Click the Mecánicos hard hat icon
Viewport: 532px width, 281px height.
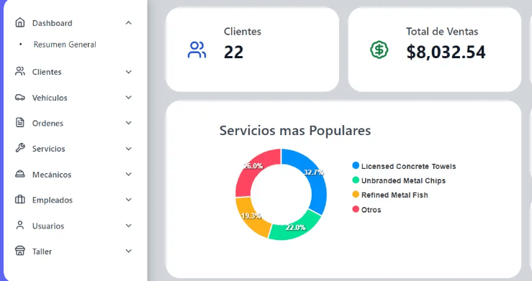click(20, 174)
